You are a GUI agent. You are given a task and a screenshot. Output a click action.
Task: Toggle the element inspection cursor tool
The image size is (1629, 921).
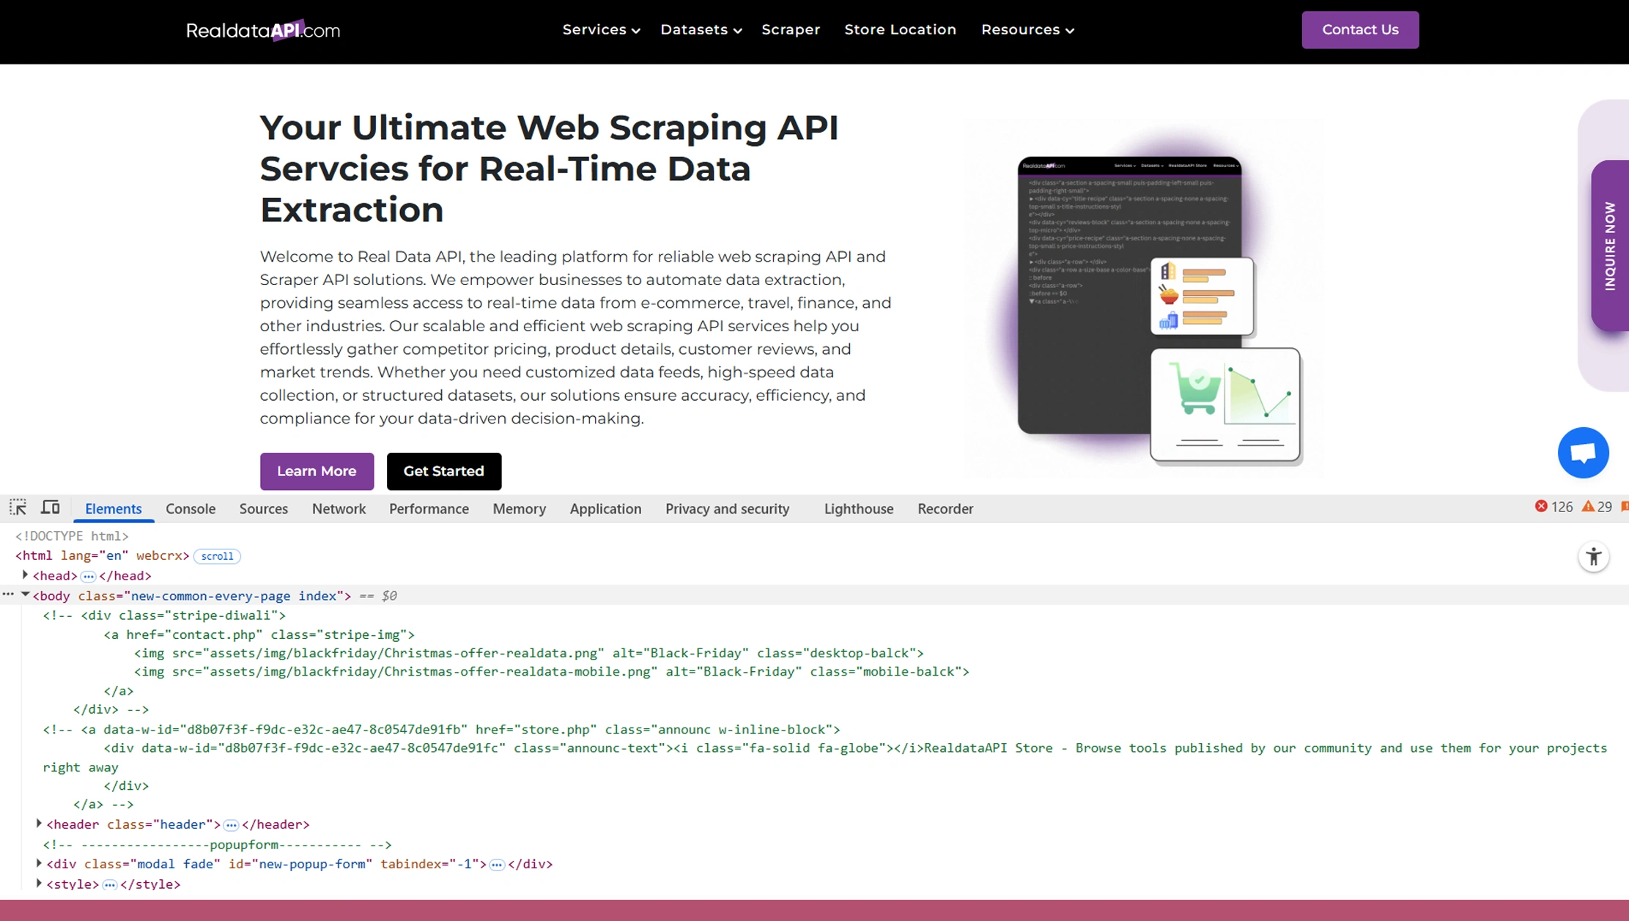pos(18,506)
